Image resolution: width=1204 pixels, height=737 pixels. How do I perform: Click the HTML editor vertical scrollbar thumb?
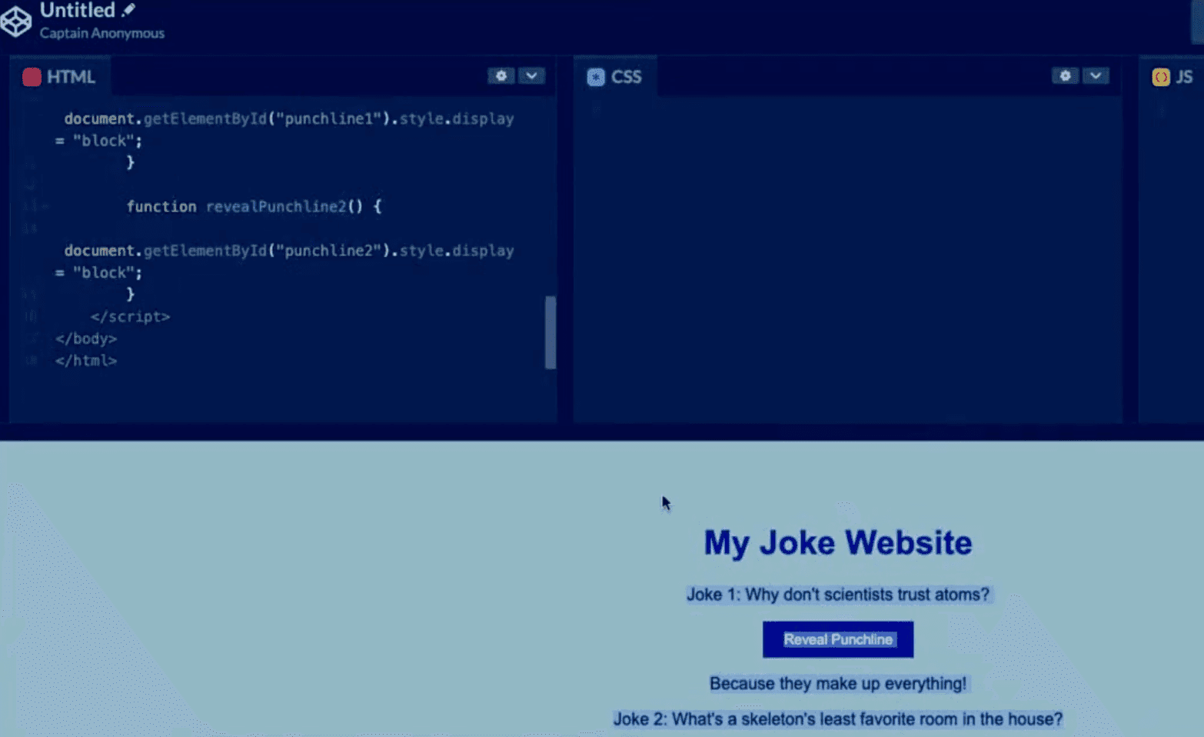coord(550,332)
